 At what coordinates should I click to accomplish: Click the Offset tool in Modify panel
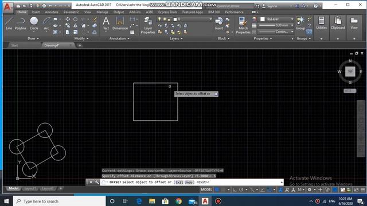[95, 32]
